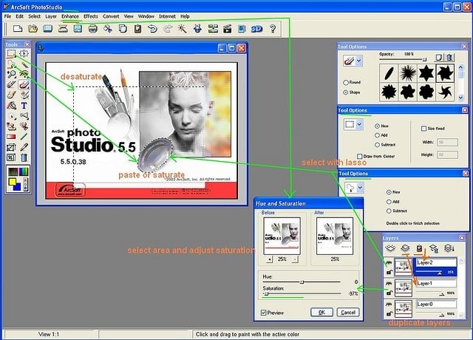Select Add in rectangle Tool Options
The width and height of the screenshot is (473, 340).
pyautogui.click(x=377, y=135)
